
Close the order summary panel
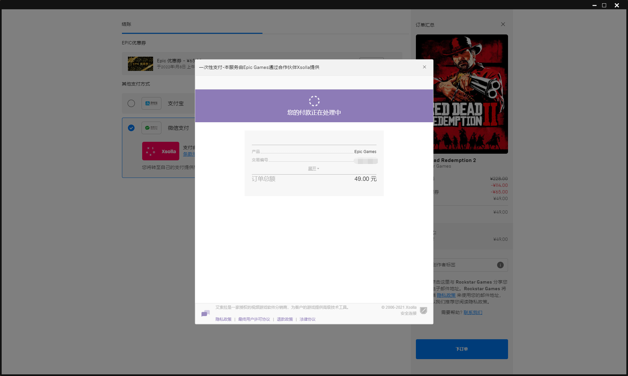(x=503, y=24)
